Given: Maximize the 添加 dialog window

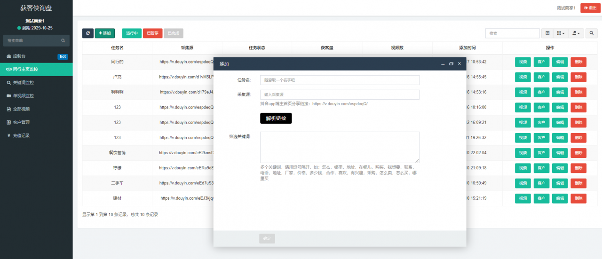Looking at the screenshot, I should (451, 63).
